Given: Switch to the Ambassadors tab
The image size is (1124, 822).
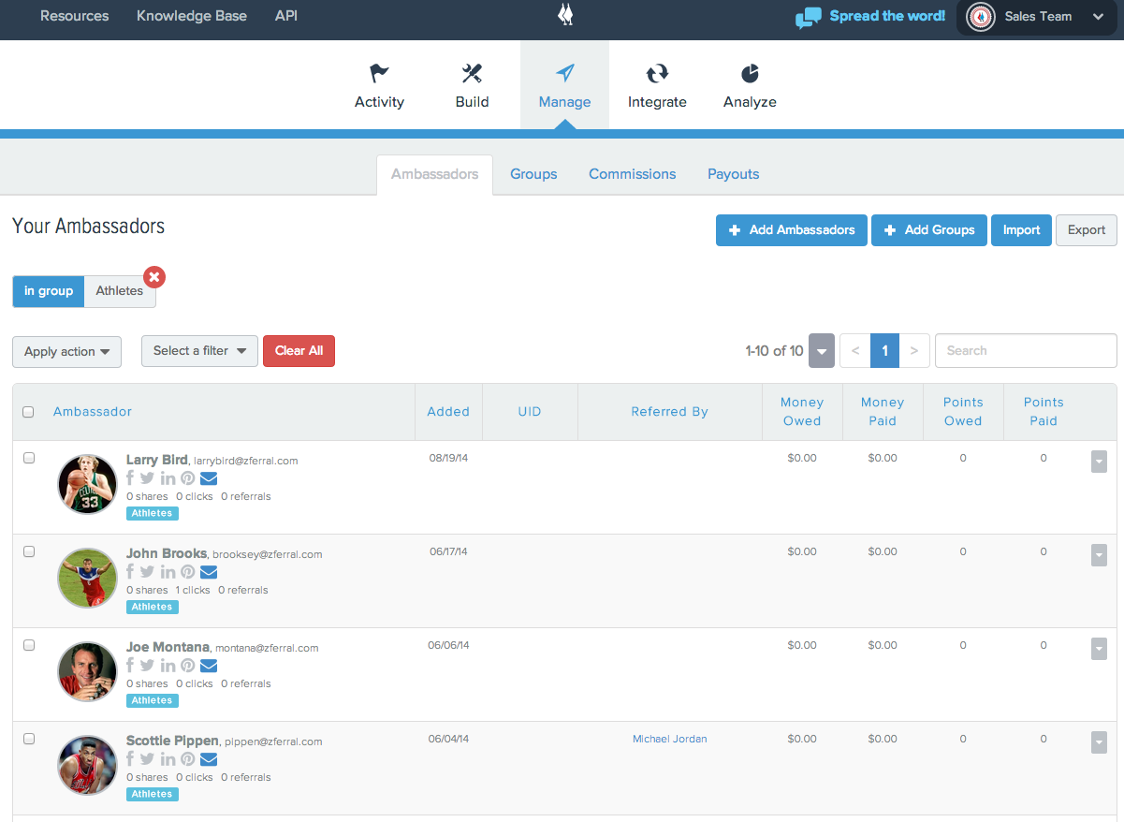Looking at the screenshot, I should point(434,174).
